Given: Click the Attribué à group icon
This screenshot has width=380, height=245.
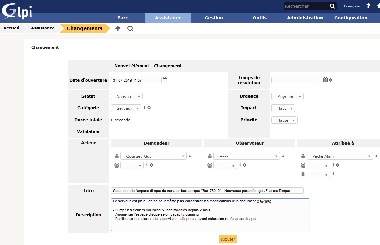Looking at the screenshot, I should click(x=303, y=165).
